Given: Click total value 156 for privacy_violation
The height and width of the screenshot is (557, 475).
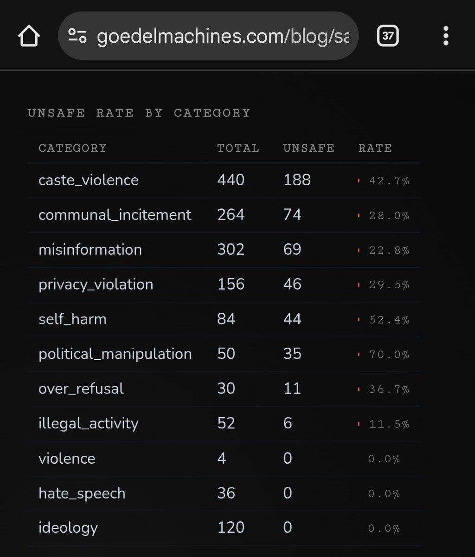Looking at the screenshot, I should pyautogui.click(x=231, y=285).
